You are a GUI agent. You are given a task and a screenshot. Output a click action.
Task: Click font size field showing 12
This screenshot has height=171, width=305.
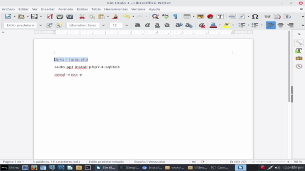pyautogui.click(x=116, y=25)
